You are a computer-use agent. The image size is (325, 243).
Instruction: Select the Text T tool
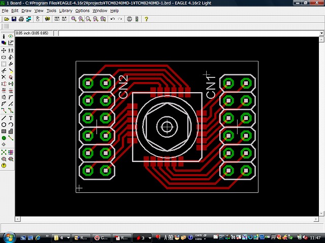(11, 118)
